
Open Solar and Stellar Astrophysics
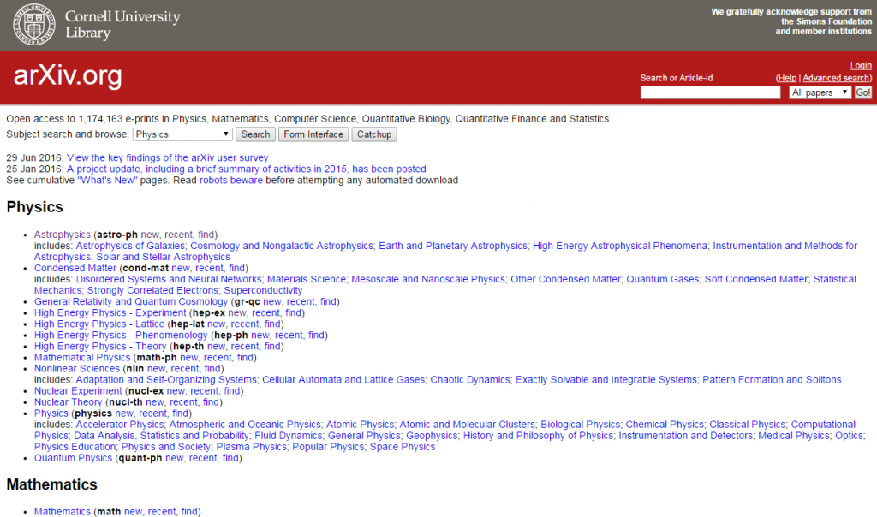[163, 257]
